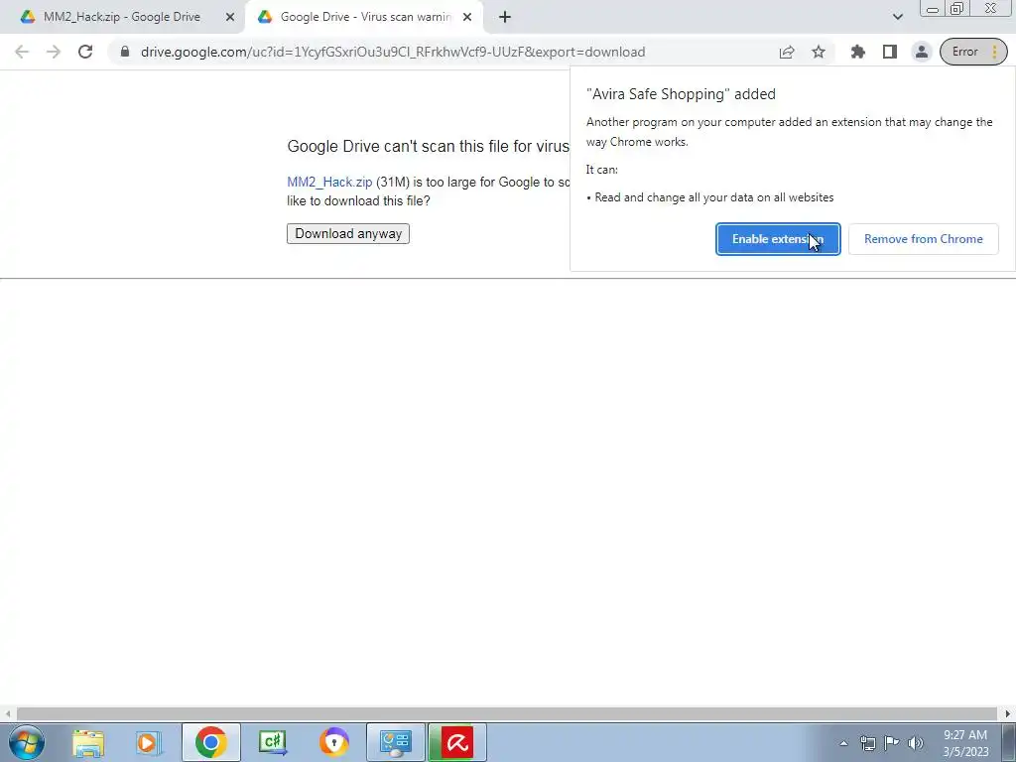Open the volume speaker icon
The width and height of the screenshot is (1016, 762).
[x=916, y=743]
